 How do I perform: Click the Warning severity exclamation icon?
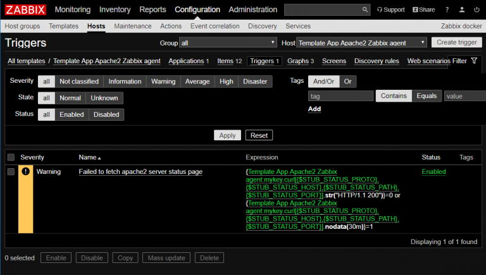click(26, 171)
